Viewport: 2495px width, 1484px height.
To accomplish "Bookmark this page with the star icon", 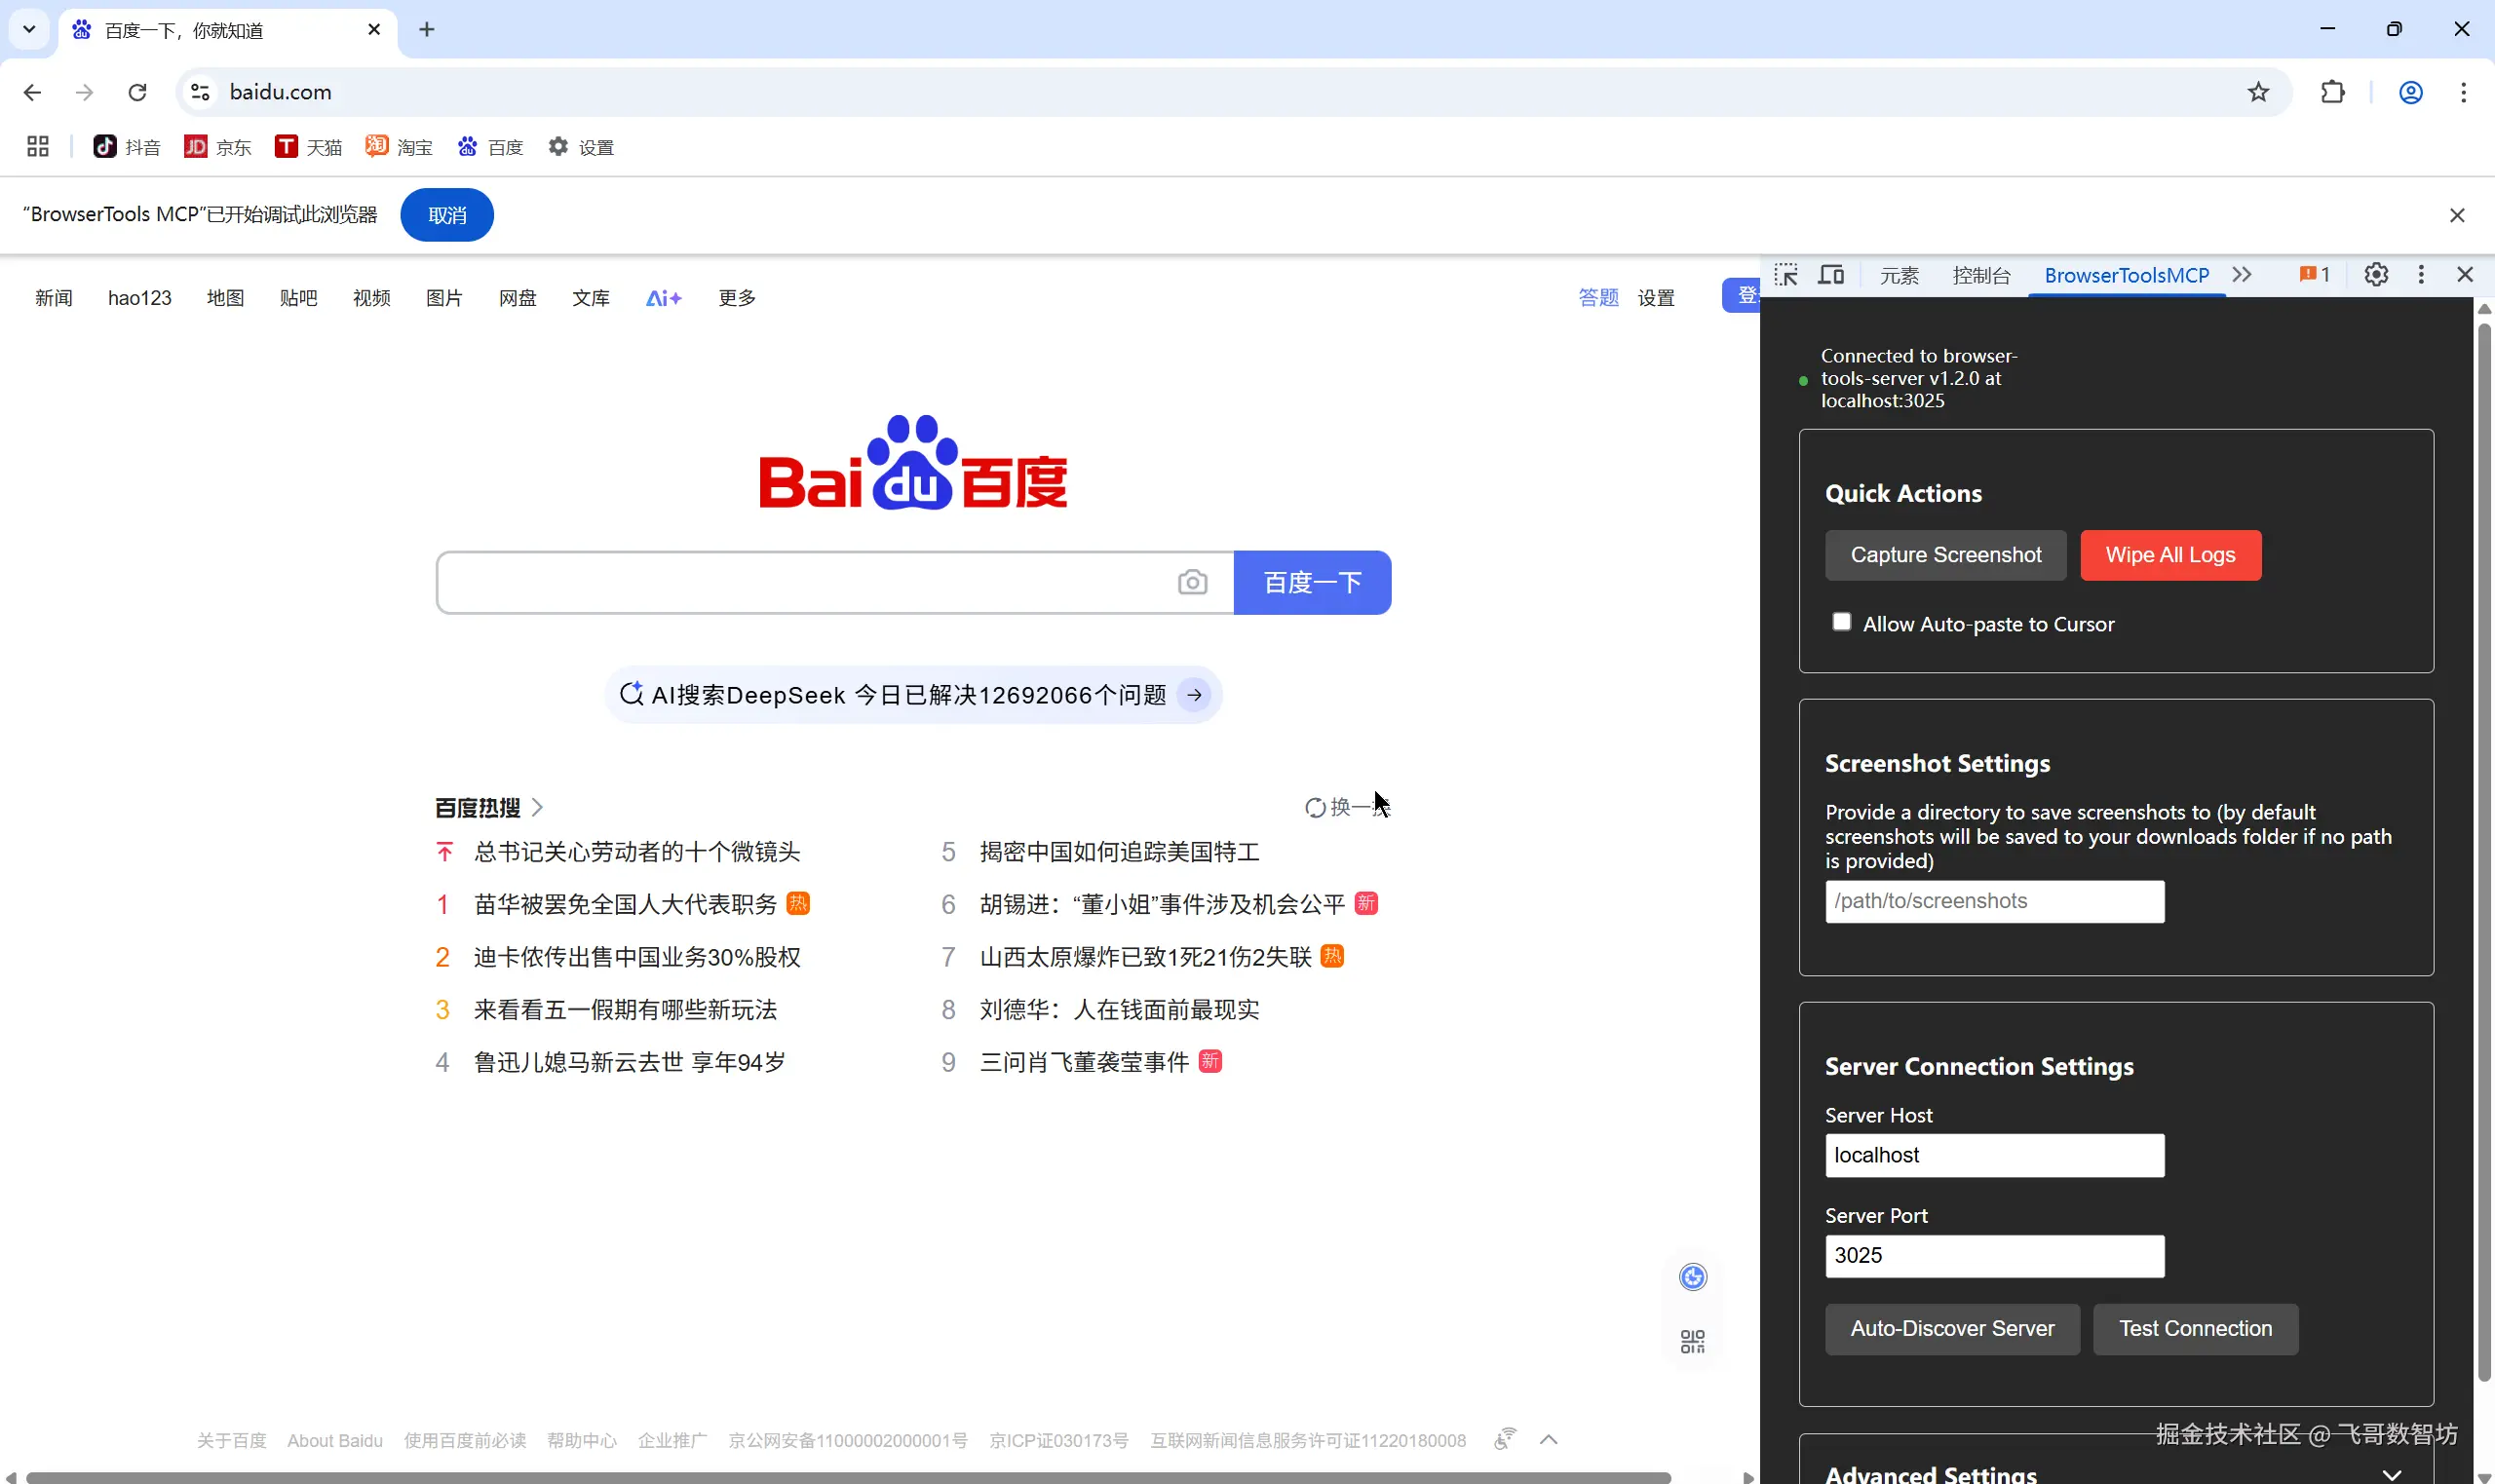I will click(x=2258, y=92).
